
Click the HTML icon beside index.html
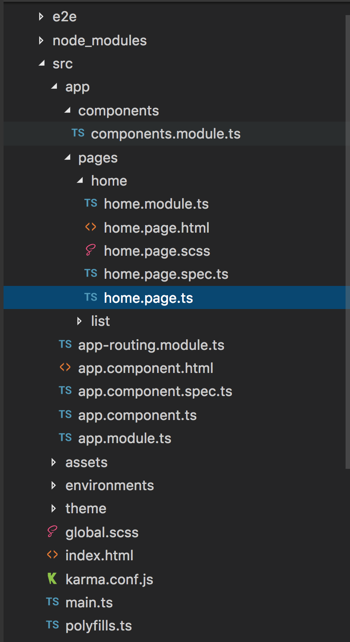point(52,555)
